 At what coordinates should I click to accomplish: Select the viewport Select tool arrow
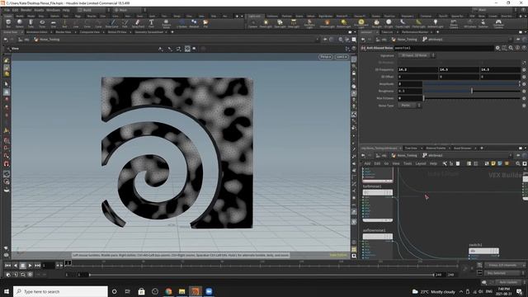[x=7, y=84]
